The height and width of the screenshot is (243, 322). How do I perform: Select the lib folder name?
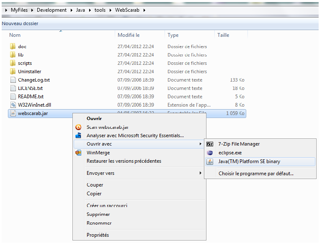21,55
